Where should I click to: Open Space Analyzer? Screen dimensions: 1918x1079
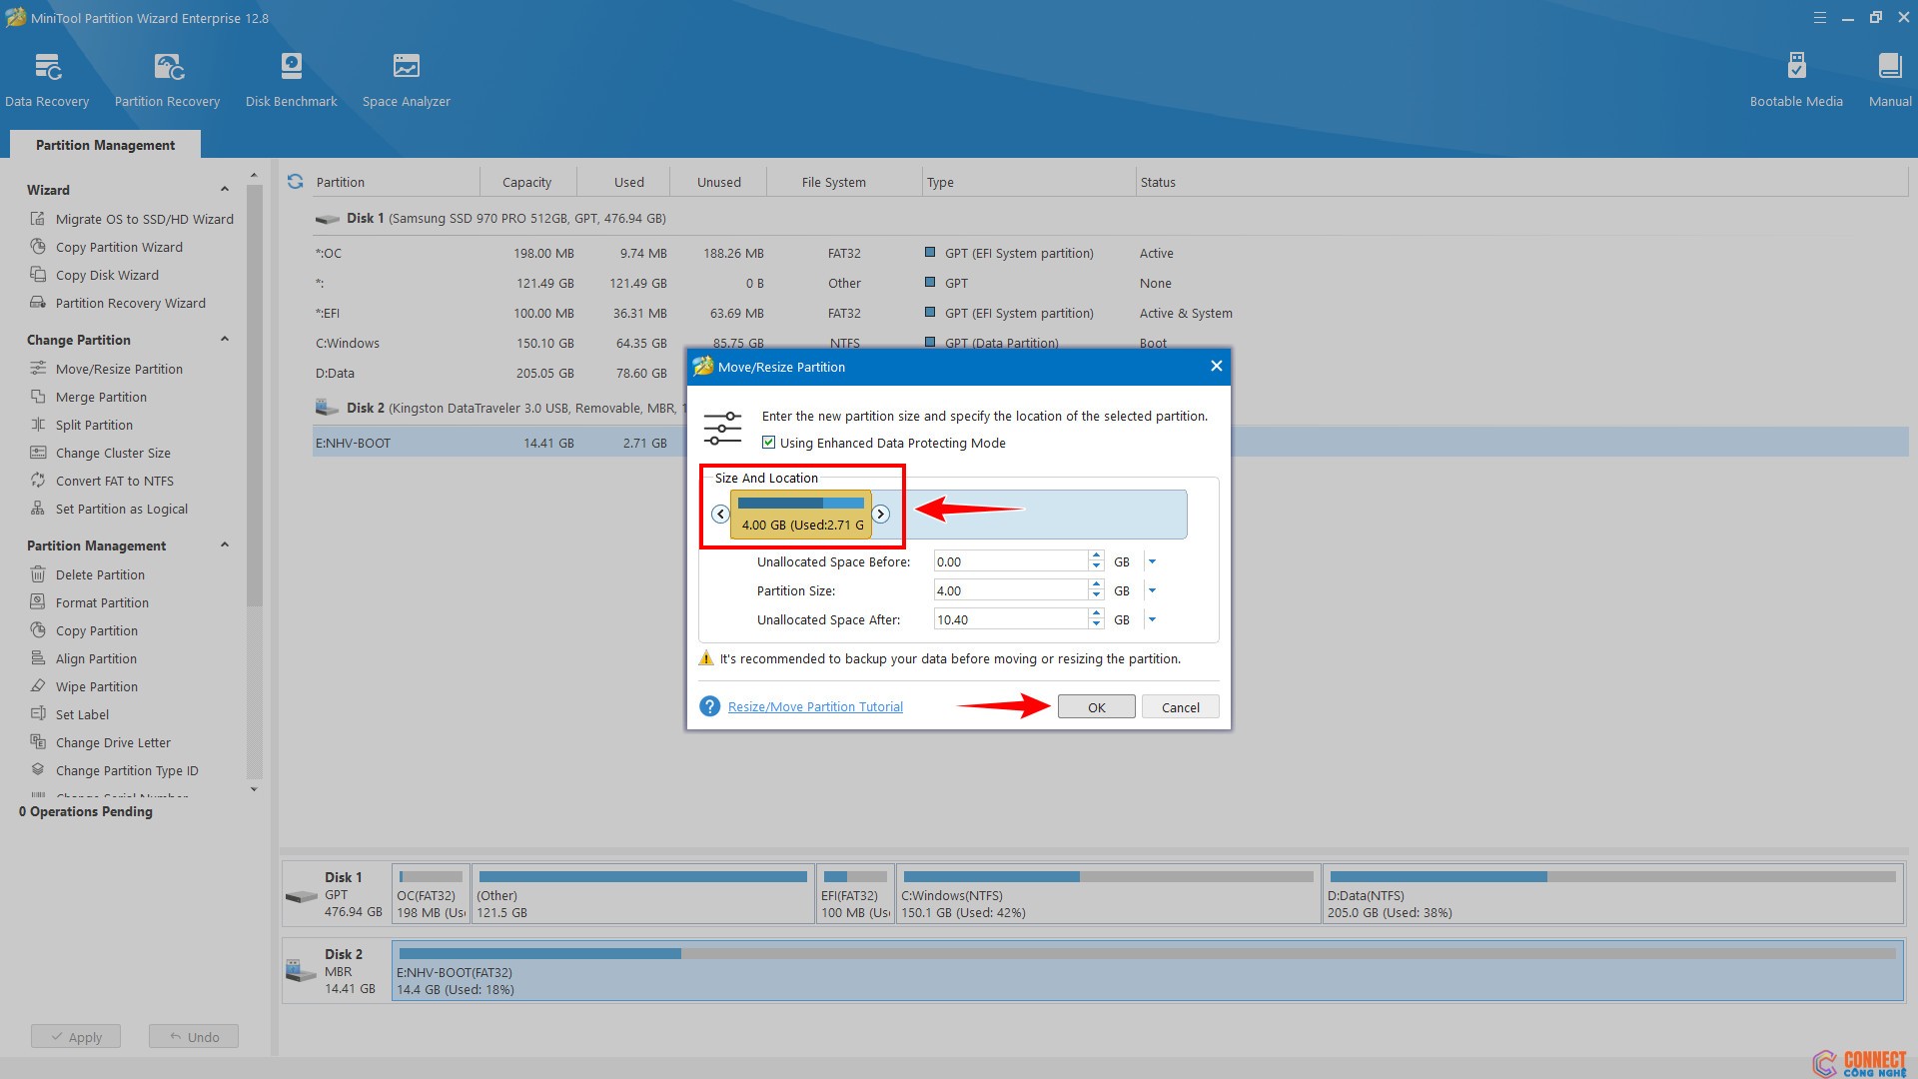coord(406,81)
